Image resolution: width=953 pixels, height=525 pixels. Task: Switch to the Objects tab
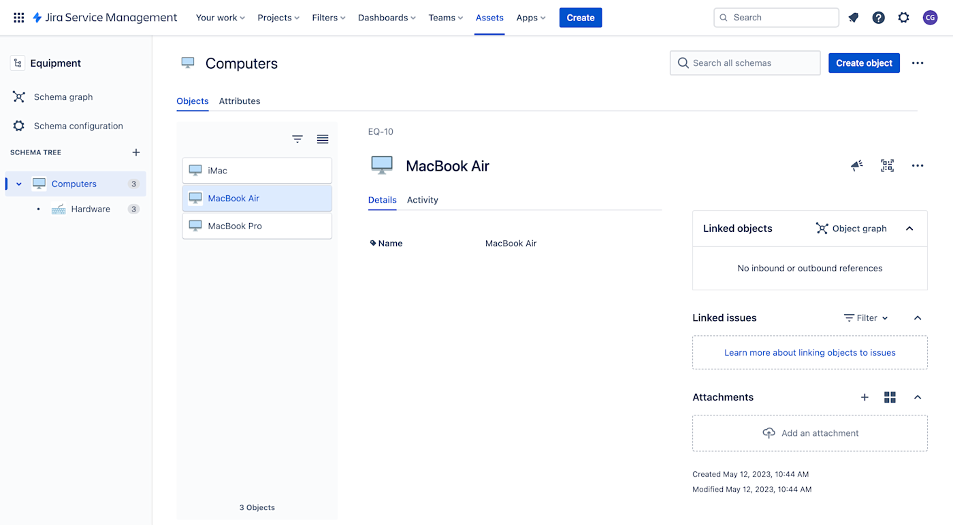193,101
